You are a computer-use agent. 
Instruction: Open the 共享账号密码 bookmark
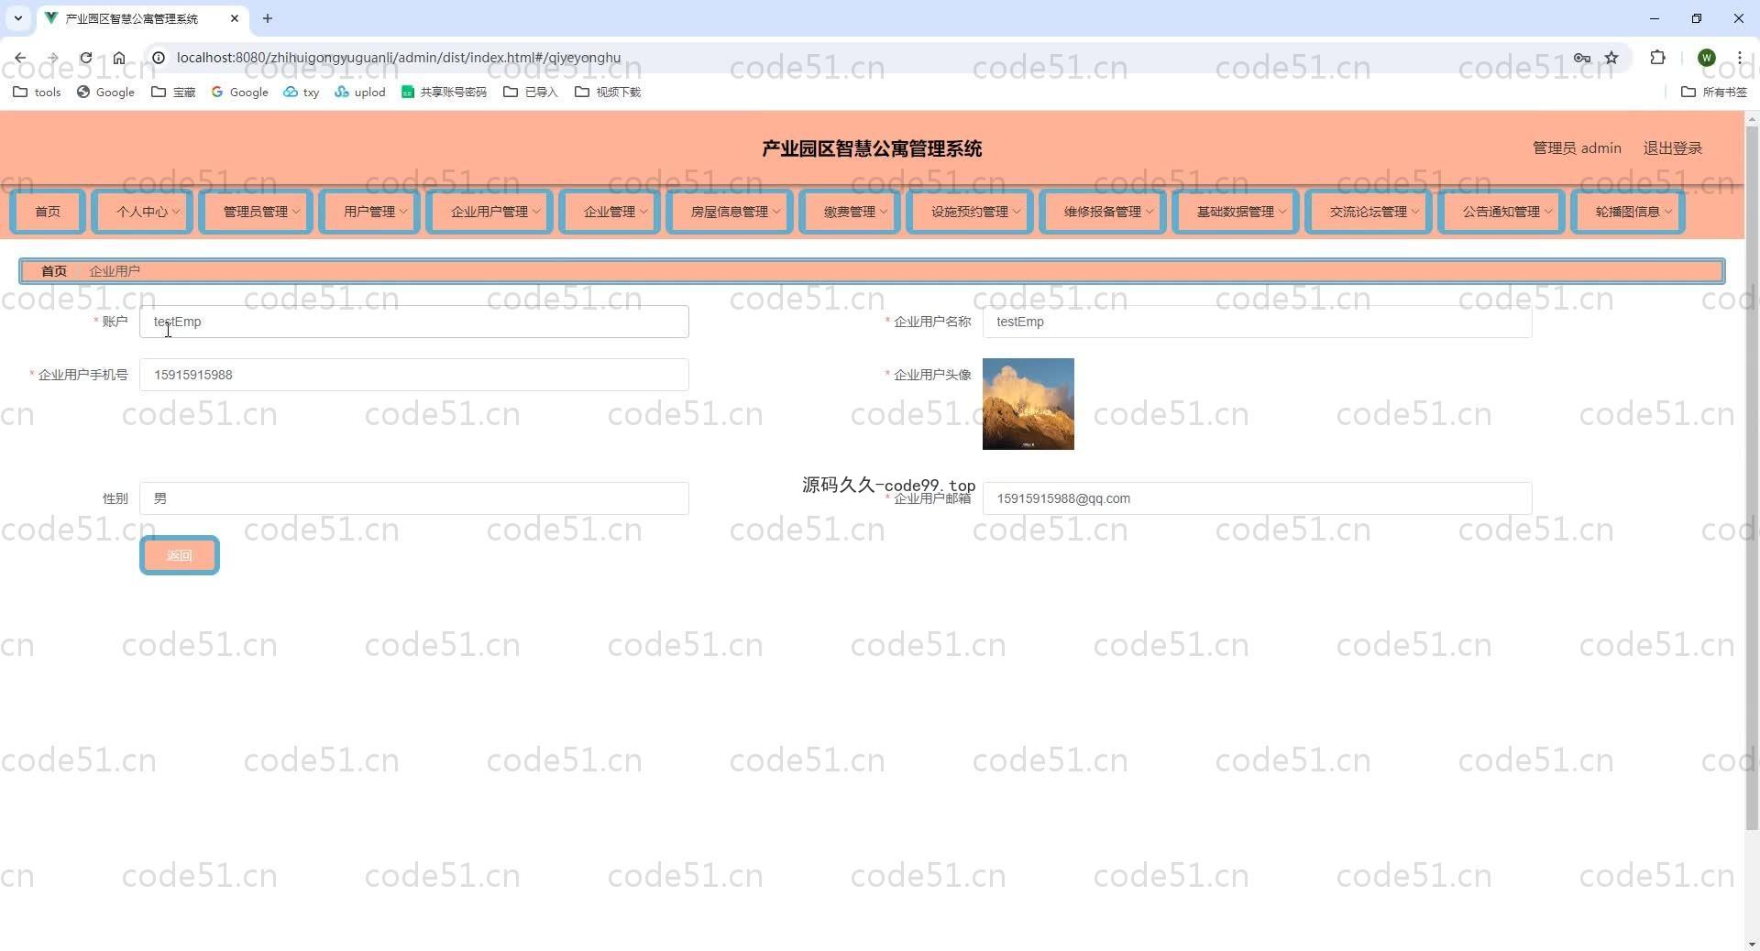(x=444, y=92)
